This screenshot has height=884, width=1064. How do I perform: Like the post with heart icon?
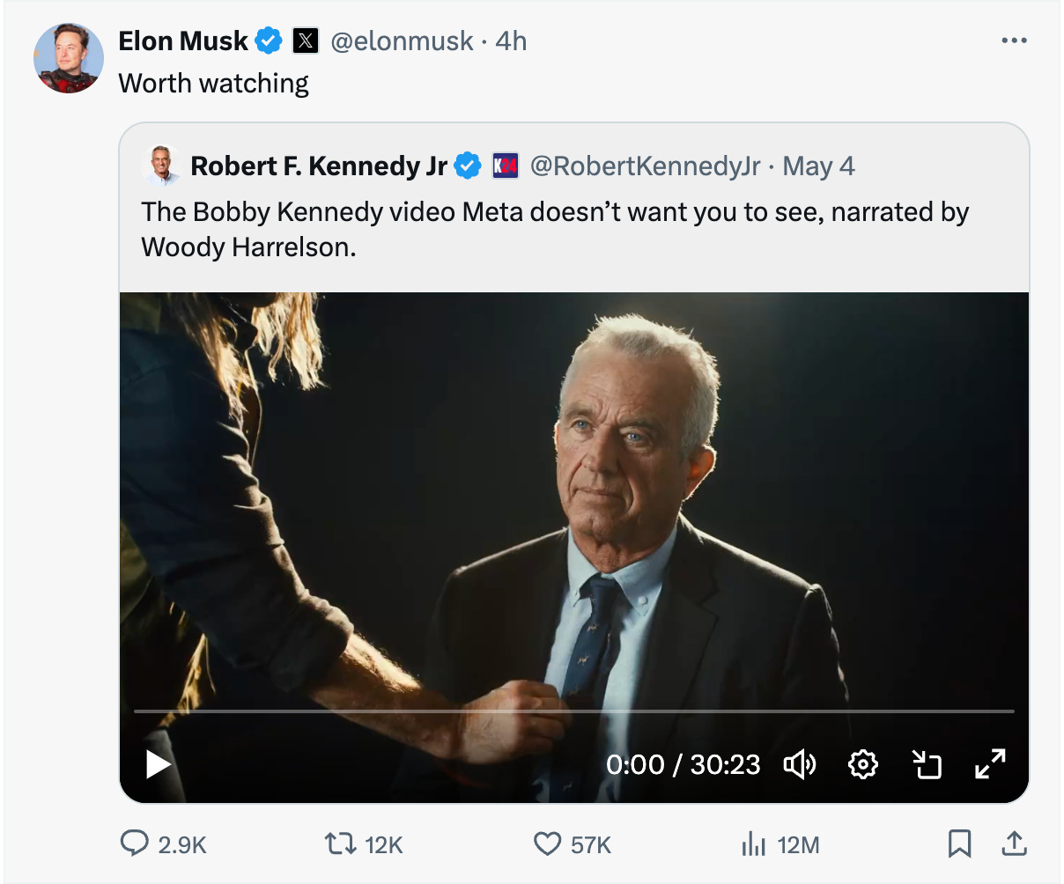point(547,844)
